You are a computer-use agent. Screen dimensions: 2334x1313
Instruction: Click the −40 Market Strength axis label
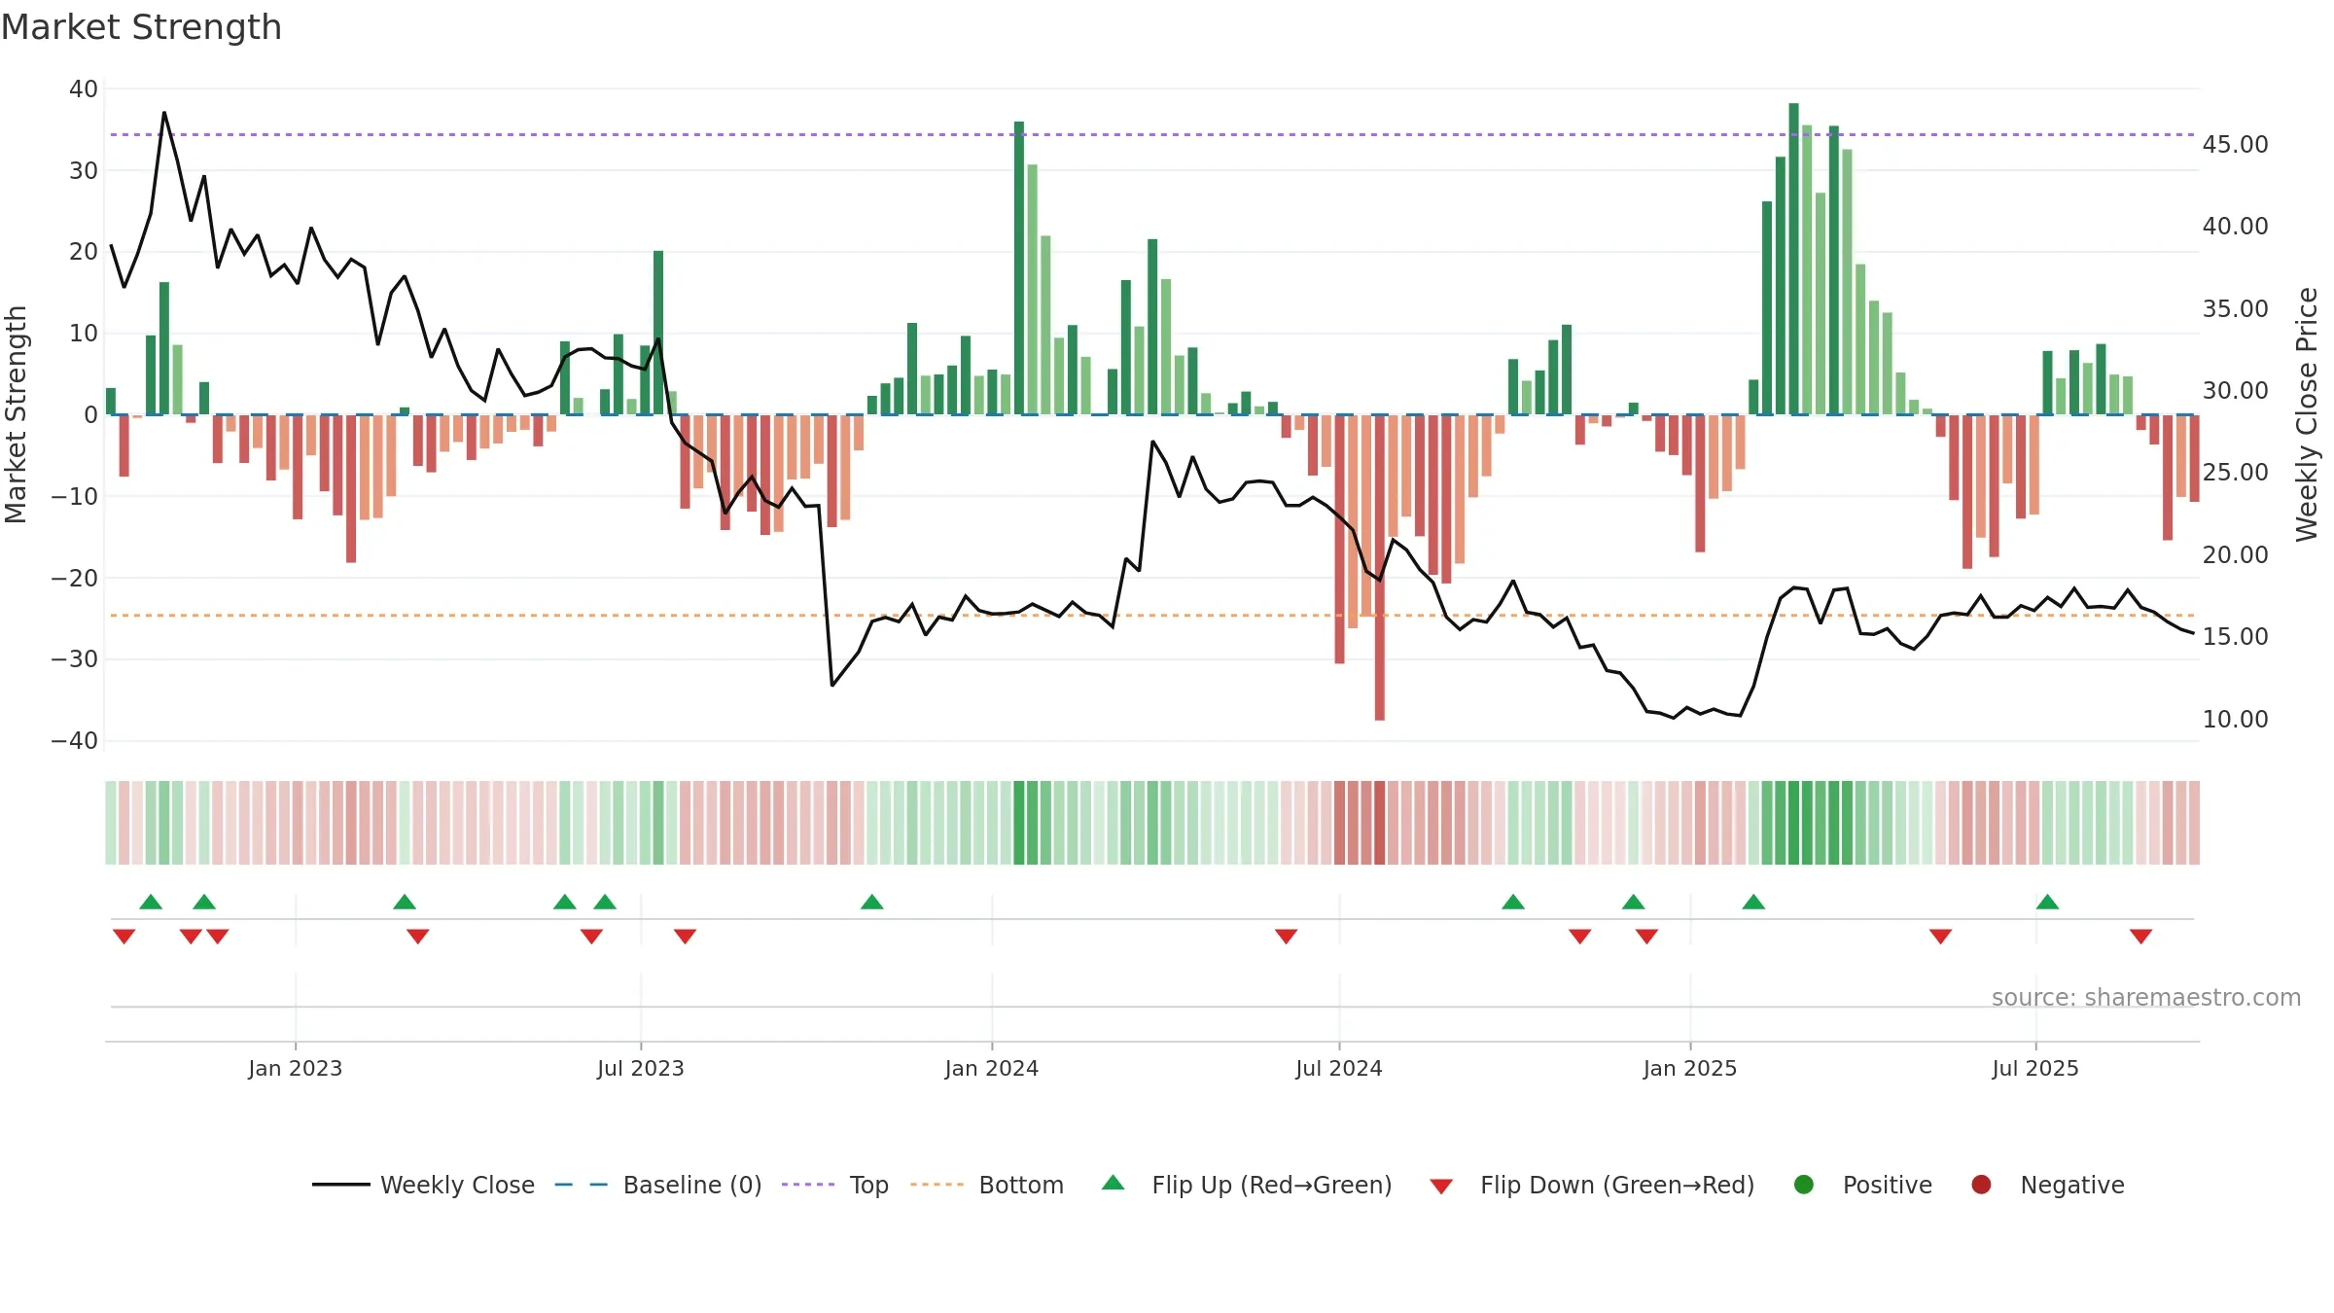pyautogui.click(x=75, y=740)
